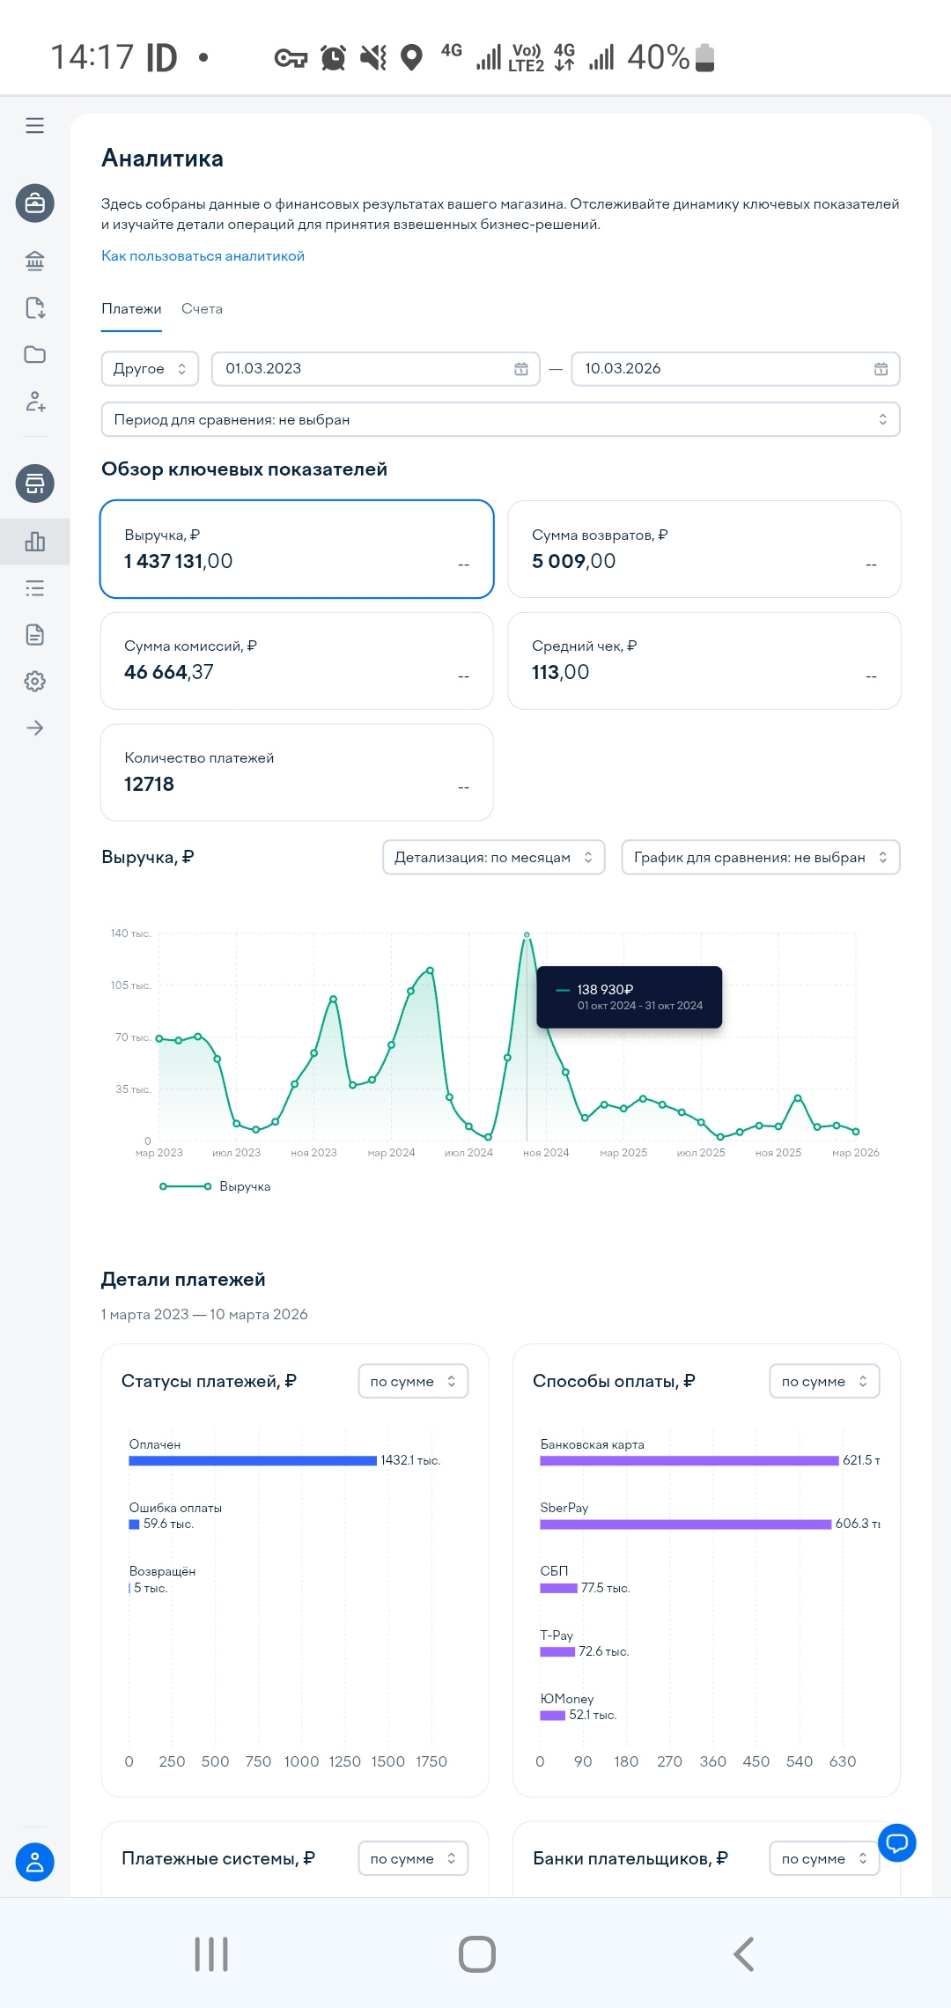The image size is (951, 2008).
Task: Open График для сравнения dropdown
Action: pos(761,858)
